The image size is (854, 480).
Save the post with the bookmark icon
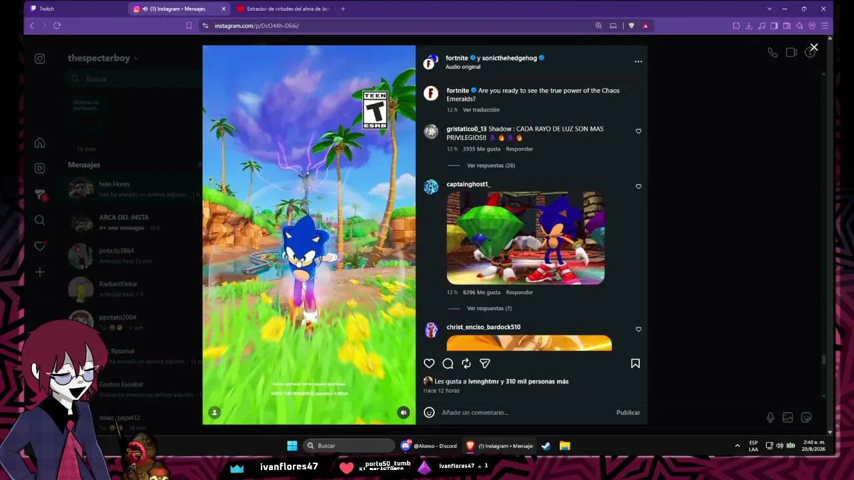(x=635, y=363)
